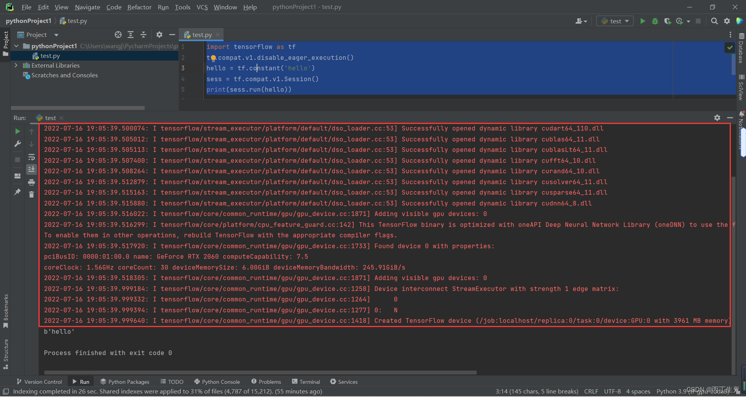Toggle the Structure tool window
The image size is (746, 397).
point(5,353)
